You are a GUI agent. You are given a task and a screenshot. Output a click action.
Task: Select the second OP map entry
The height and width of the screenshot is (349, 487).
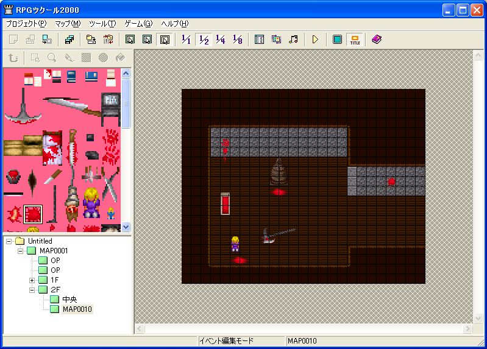click(x=55, y=270)
